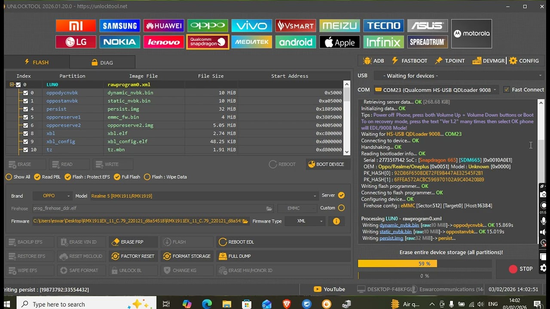
Task: Open the USB Waiting for devices dropdown
Action: (x=458, y=76)
